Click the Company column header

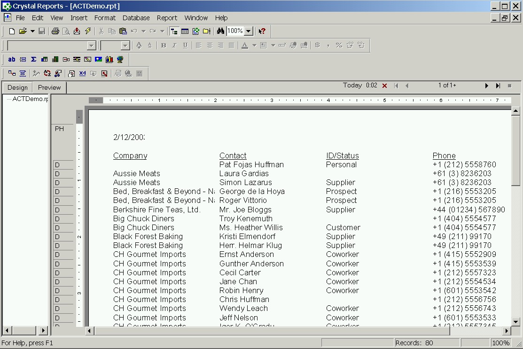click(x=130, y=155)
